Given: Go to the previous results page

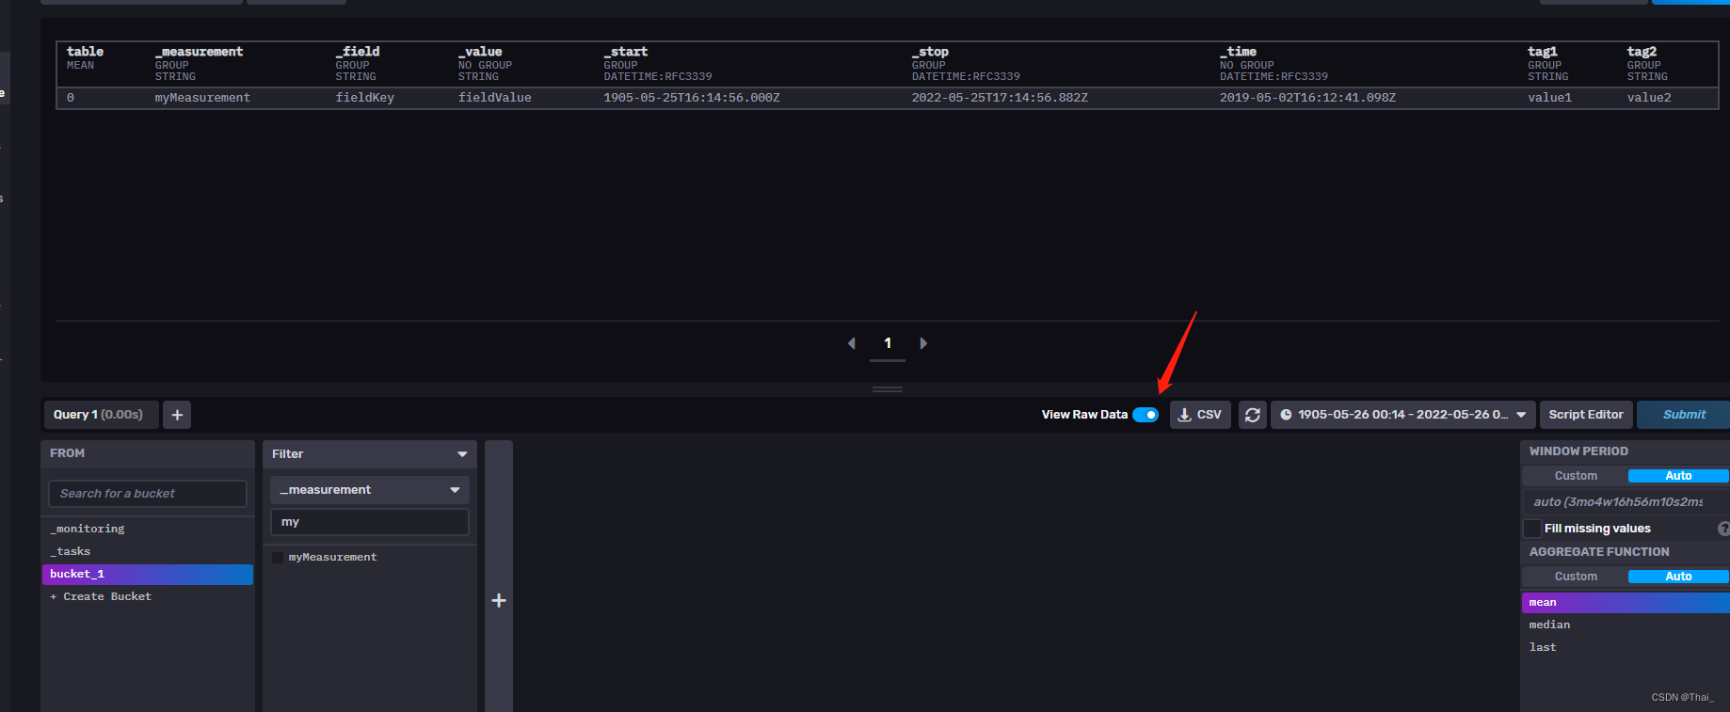Looking at the screenshot, I should [x=852, y=343].
